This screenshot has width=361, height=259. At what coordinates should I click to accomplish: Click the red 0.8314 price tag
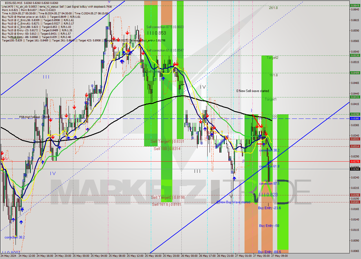tap(355, 146)
